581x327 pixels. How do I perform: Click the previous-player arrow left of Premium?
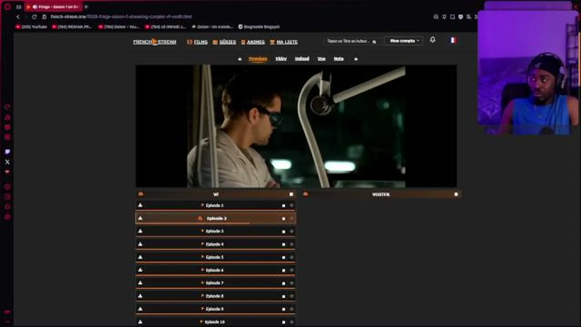point(240,59)
